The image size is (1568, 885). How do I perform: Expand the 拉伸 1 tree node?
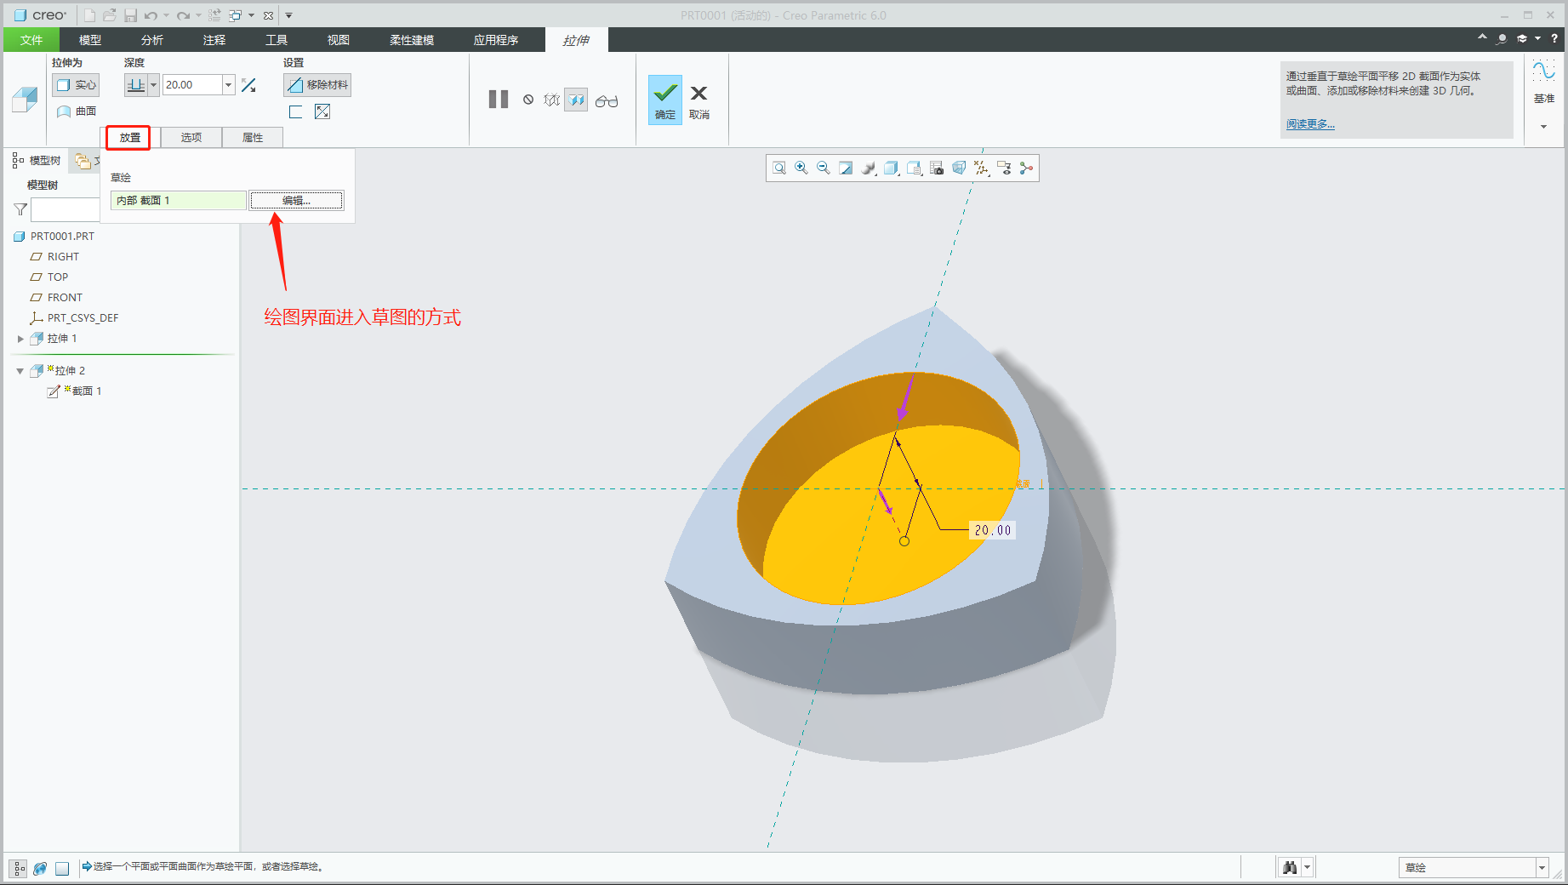click(20, 339)
